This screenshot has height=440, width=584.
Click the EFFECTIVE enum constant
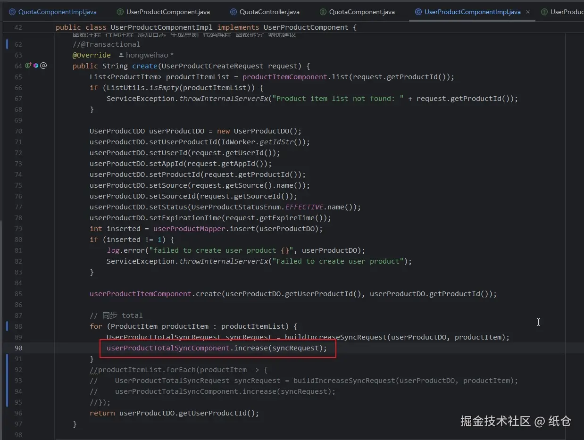tap(304, 207)
